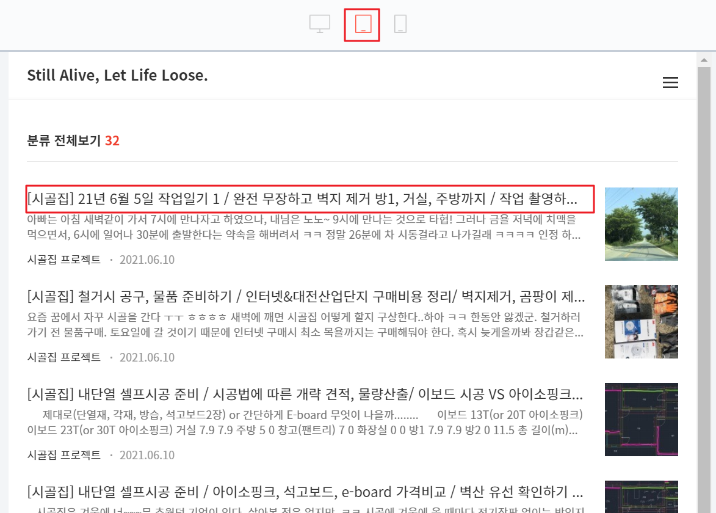Click the 분류 전체보기 heading
This screenshot has width=716, height=513.
click(x=64, y=140)
